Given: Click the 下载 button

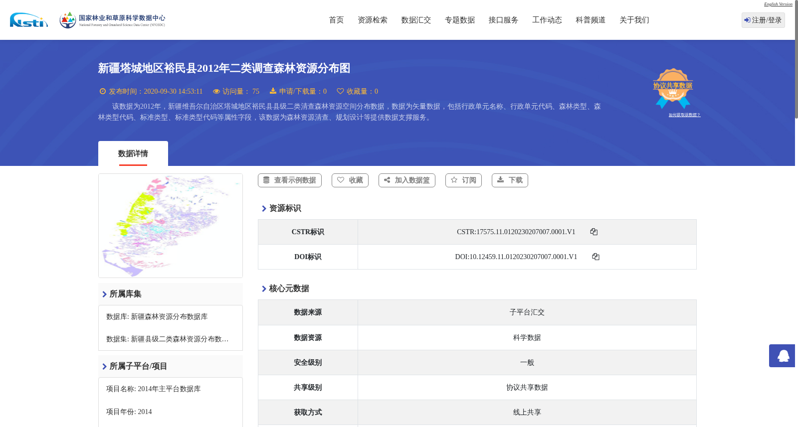Looking at the screenshot, I should point(510,180).
